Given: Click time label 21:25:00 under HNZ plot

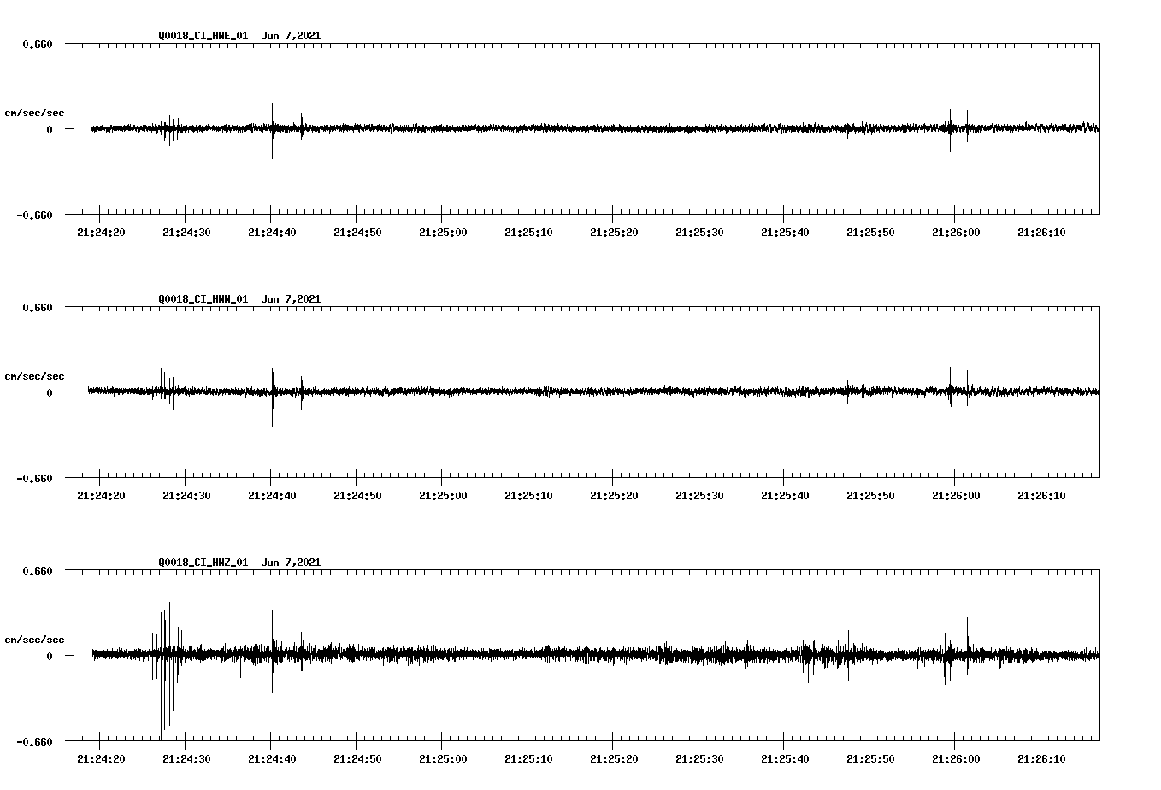Looking at the screenshot, I should (x=443, y=758).
